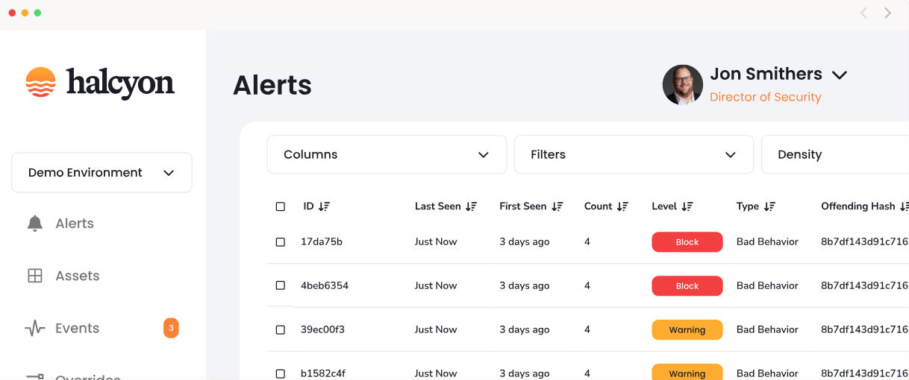Sort by Last Seen sort icon
This screenshot has height=380, width=909.
tap(471, 206)
